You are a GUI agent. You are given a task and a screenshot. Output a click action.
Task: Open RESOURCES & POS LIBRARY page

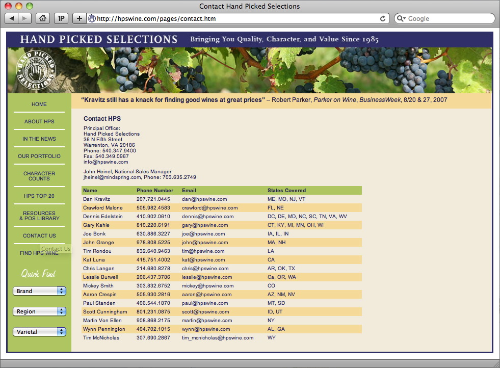(x=39, y=216)
